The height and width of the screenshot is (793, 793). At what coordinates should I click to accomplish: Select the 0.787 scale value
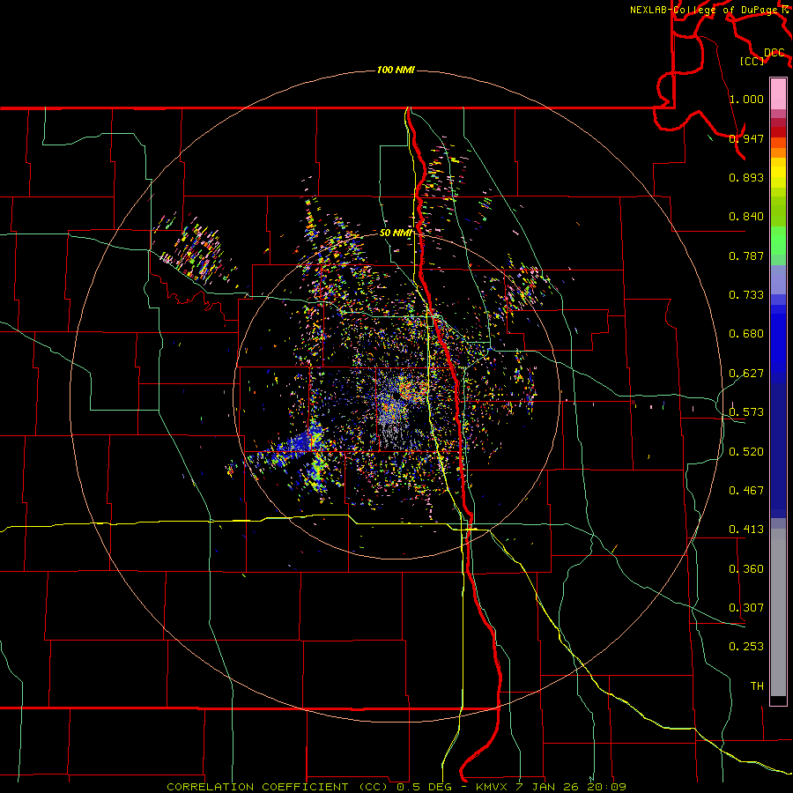[746, 256]
